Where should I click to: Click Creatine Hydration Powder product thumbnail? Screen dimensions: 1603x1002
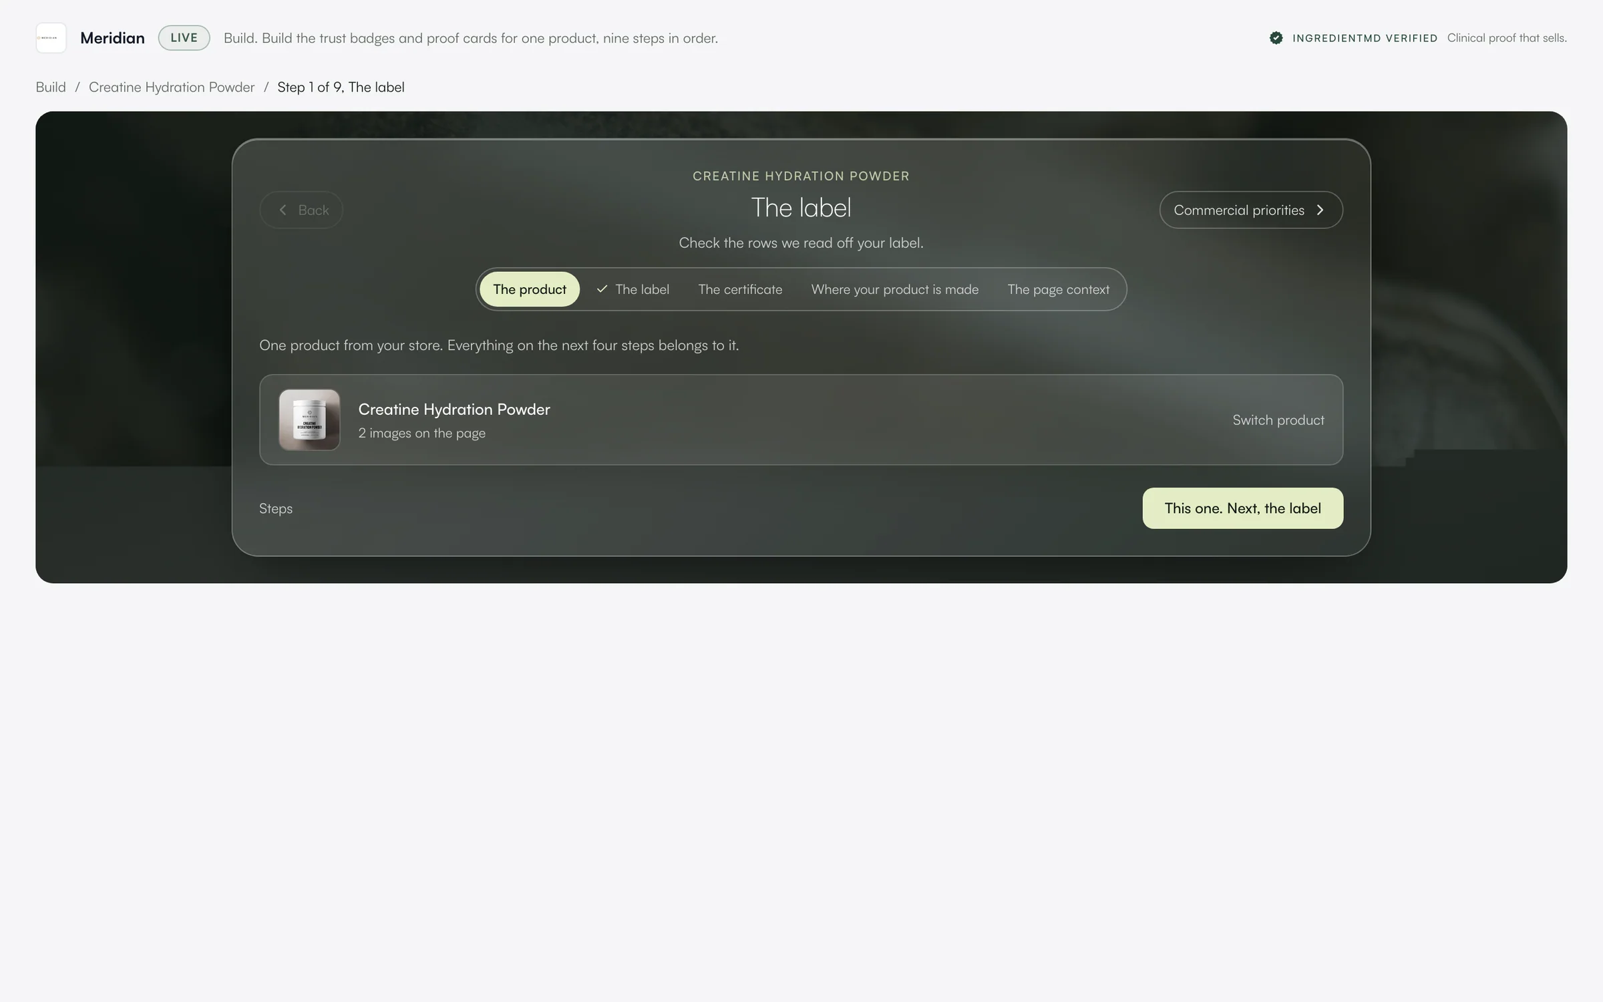coord(309,420)
